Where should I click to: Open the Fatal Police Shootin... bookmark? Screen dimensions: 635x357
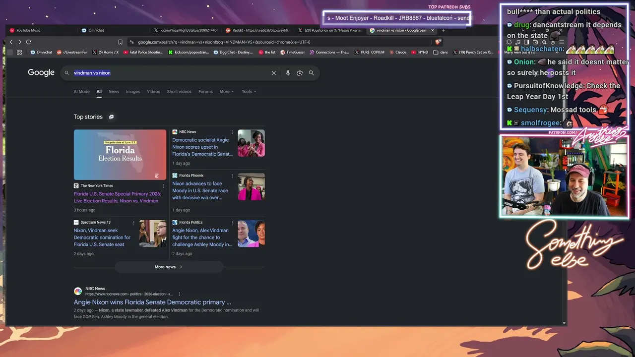tap(143, 52)
